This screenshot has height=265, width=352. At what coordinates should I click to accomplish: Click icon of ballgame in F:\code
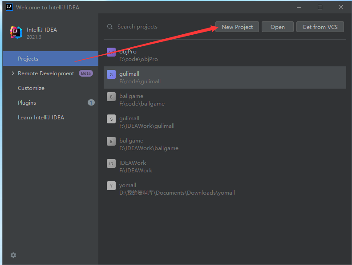[111, 97]
